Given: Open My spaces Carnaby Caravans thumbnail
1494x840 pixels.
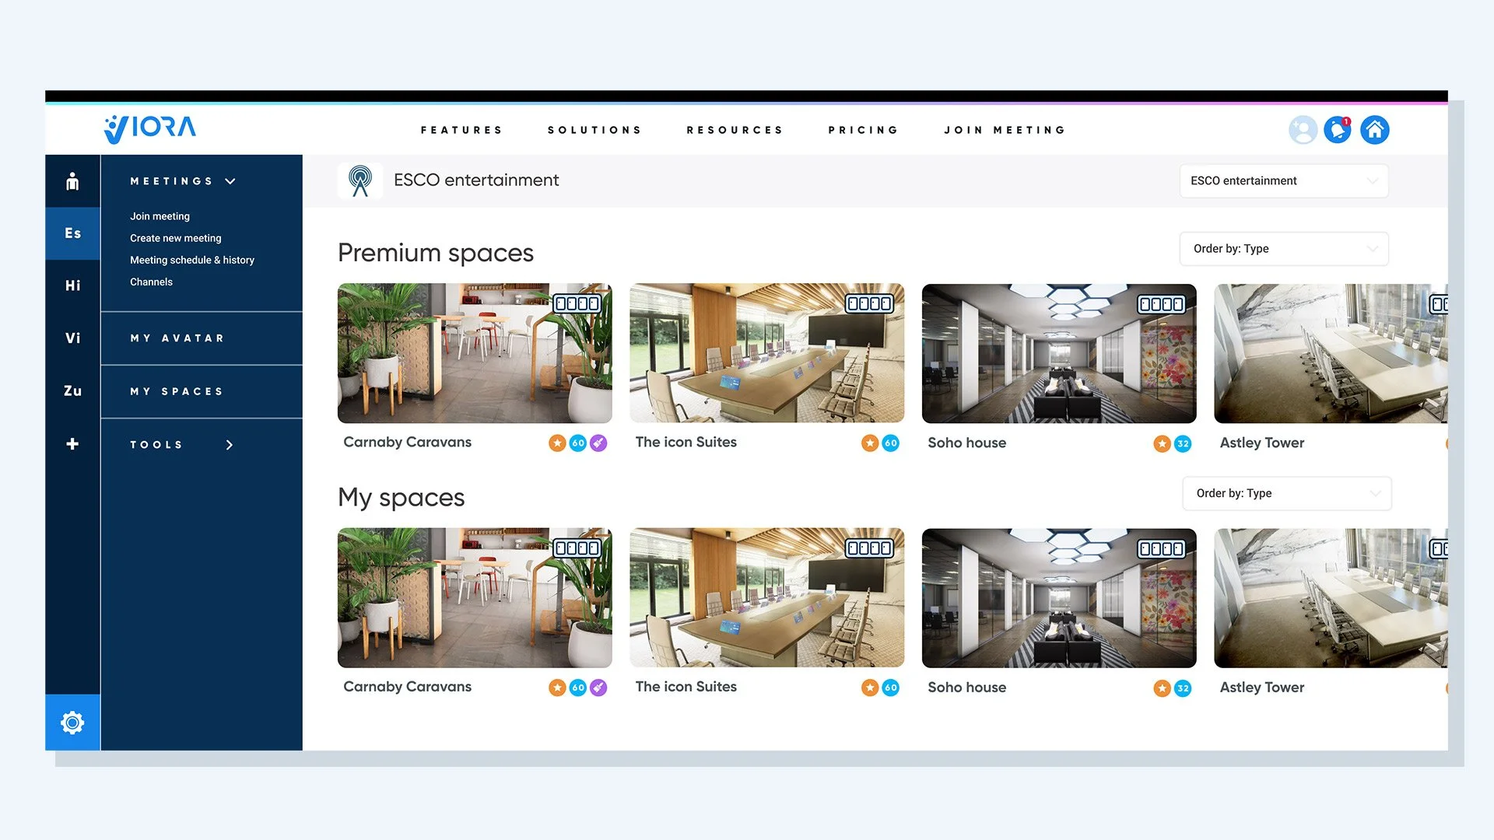Looking at the screenshot, I should (x=475, y=598).
